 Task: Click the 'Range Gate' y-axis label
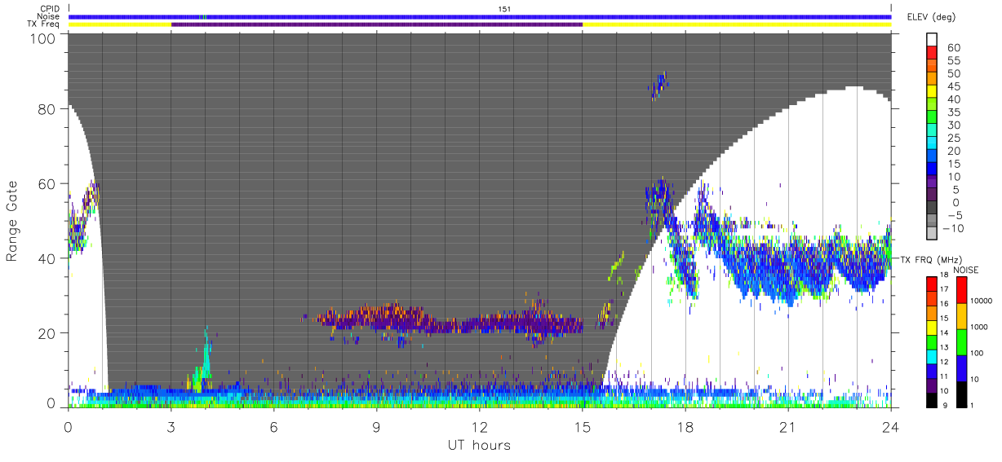click(12, 220)
